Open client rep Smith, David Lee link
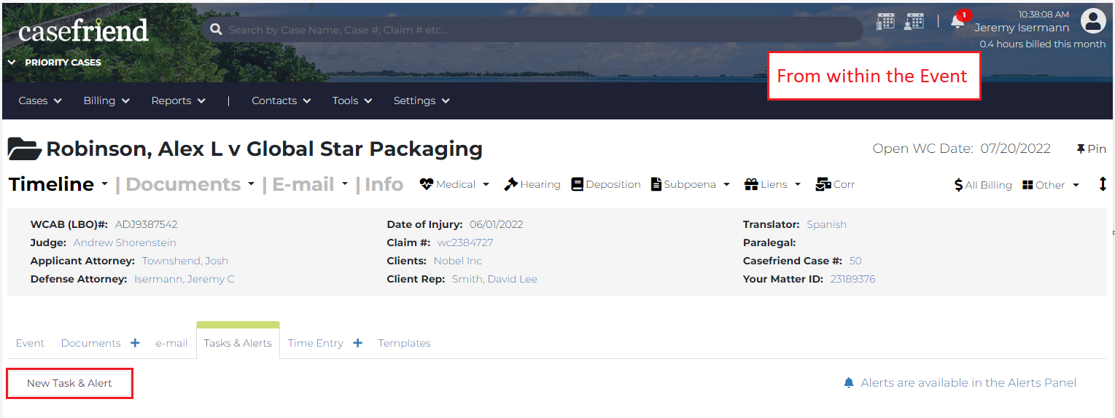 [x=494, y=279]
